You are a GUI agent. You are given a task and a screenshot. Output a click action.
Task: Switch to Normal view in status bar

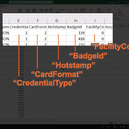pos(111,123)
